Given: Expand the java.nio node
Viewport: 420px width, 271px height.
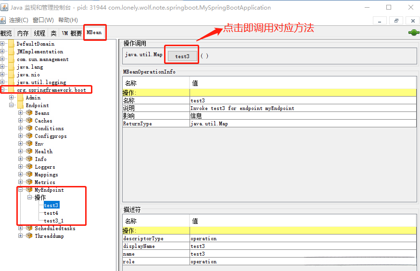Looking at the screenshot, I should (x=2, y=74).
